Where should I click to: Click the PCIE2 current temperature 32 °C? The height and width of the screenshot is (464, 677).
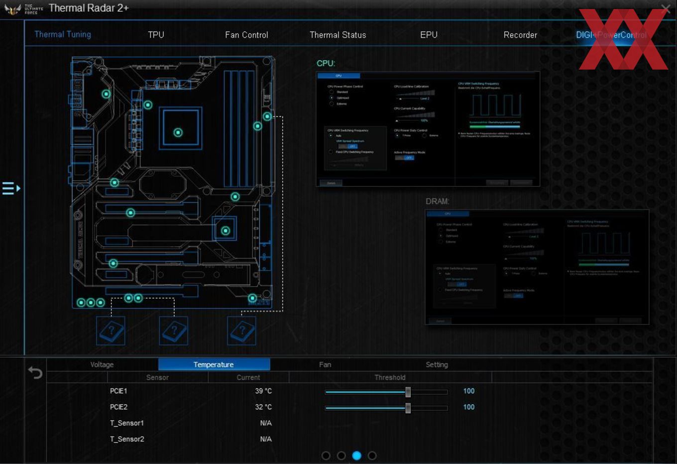coord(263,407)
